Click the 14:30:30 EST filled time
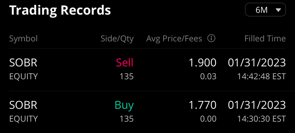295x133 pixels. [261, 119]
